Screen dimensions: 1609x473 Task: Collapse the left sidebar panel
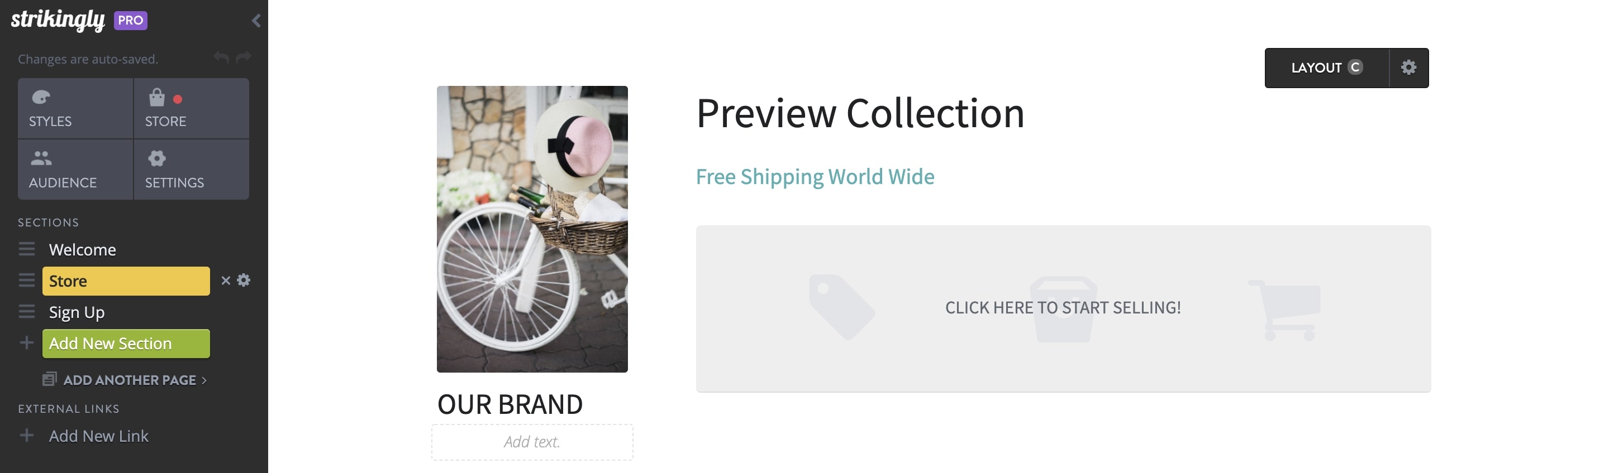pyautogui.click(x=255, y=20)
